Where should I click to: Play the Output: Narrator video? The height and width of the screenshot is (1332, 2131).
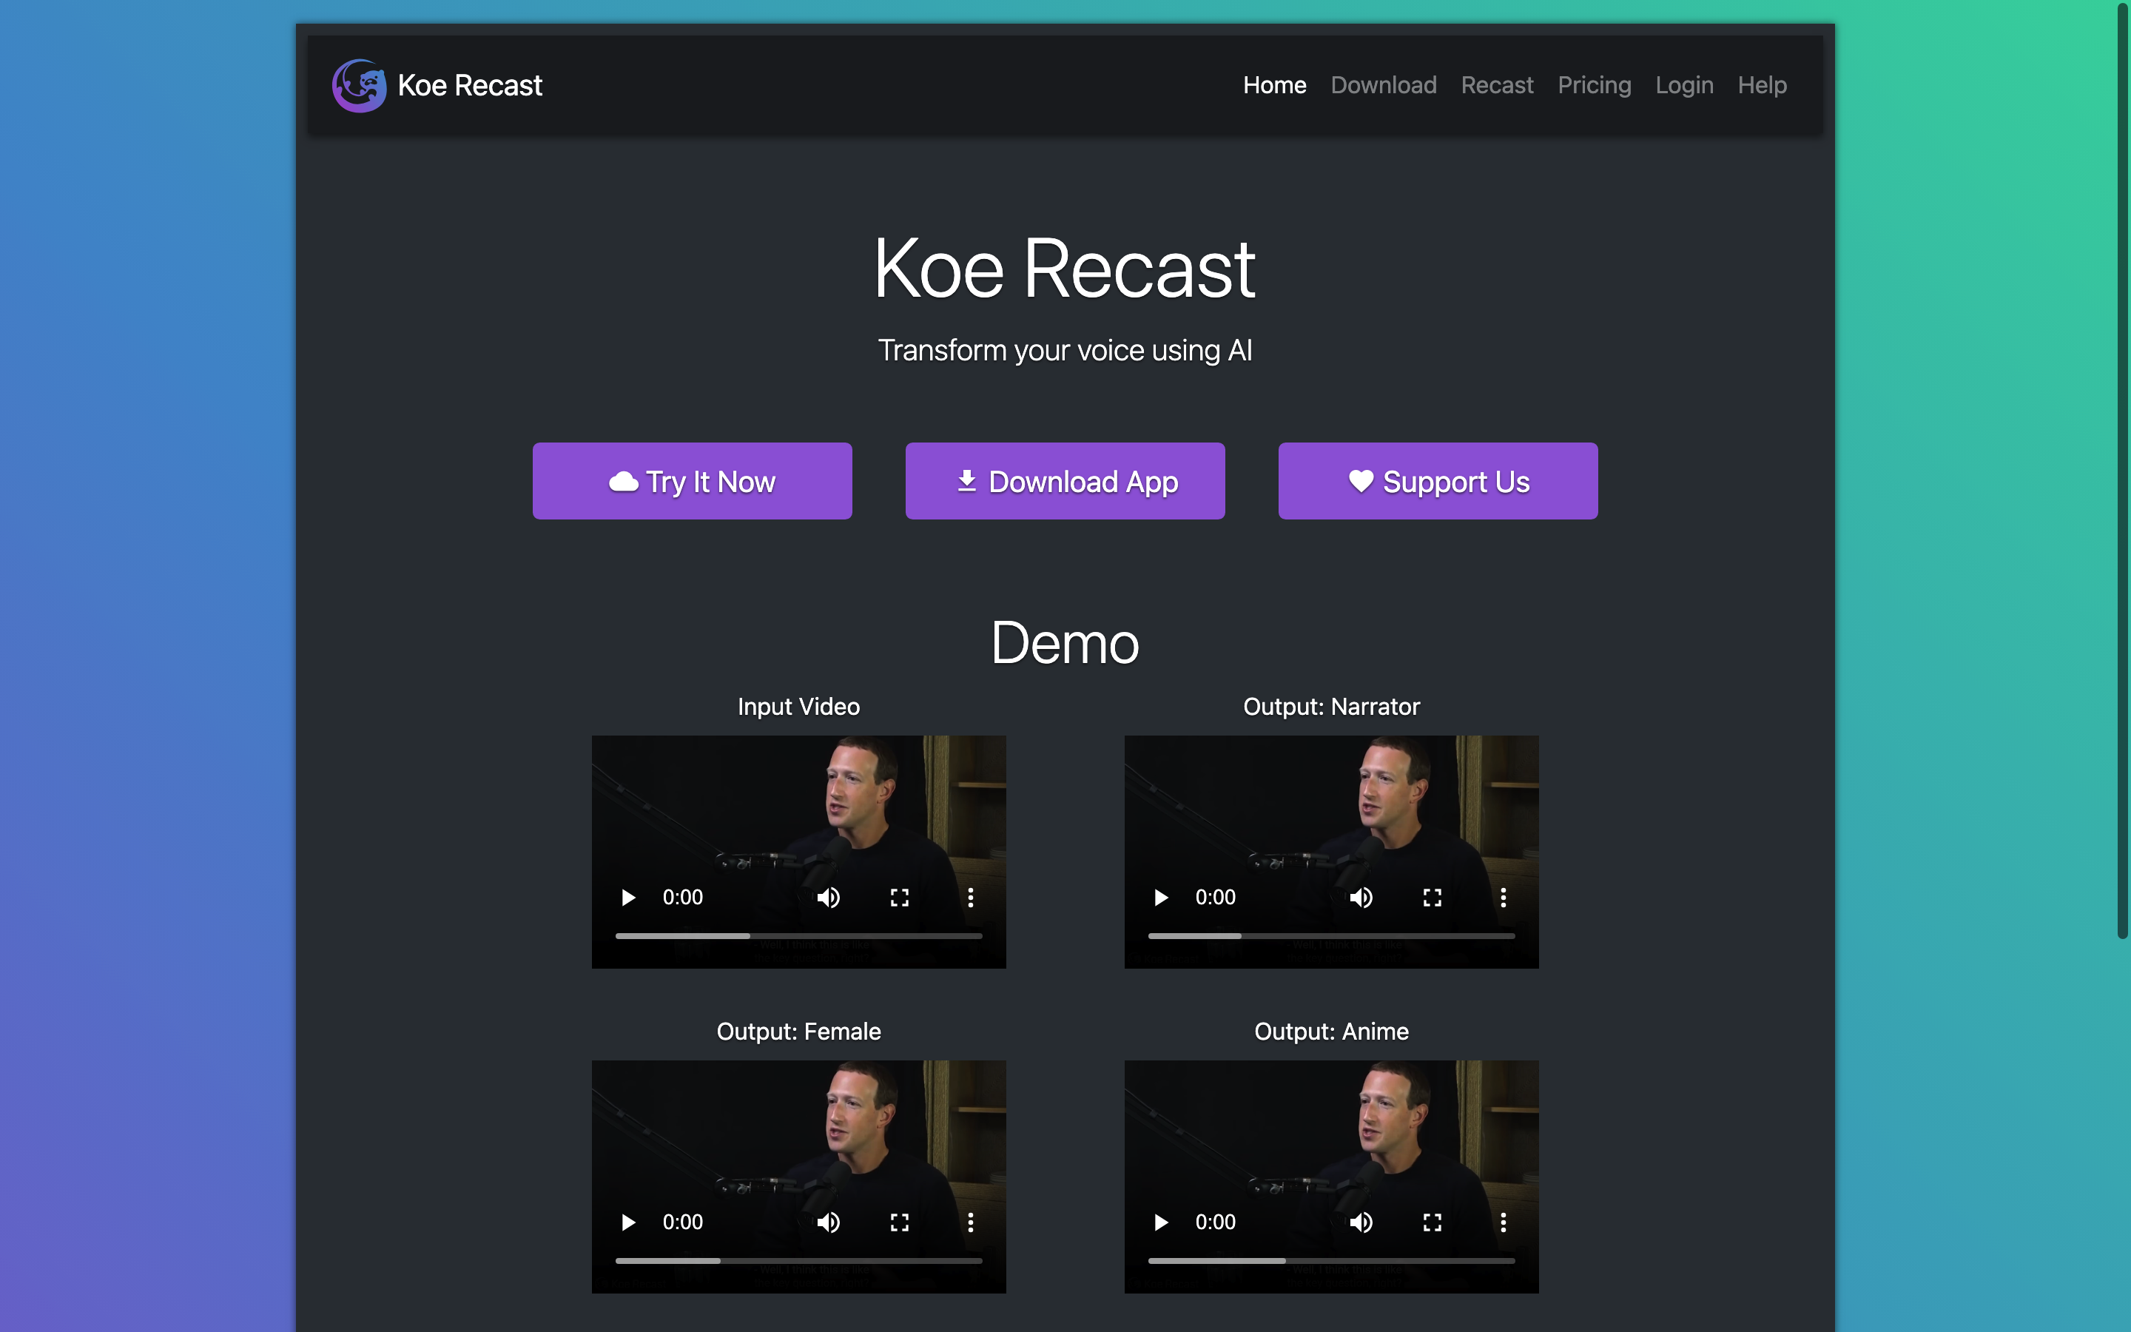(1161, 898)
